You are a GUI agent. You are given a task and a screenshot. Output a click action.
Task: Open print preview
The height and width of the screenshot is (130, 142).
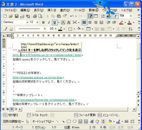coord(40,16)
